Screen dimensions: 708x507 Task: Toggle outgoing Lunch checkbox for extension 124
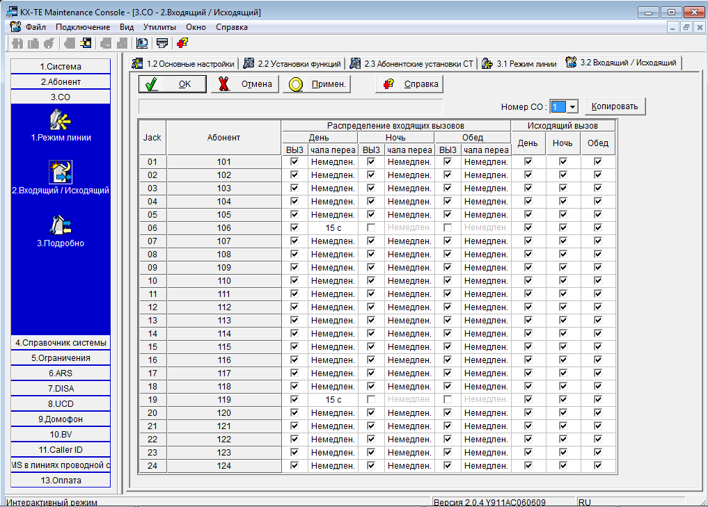598,465
